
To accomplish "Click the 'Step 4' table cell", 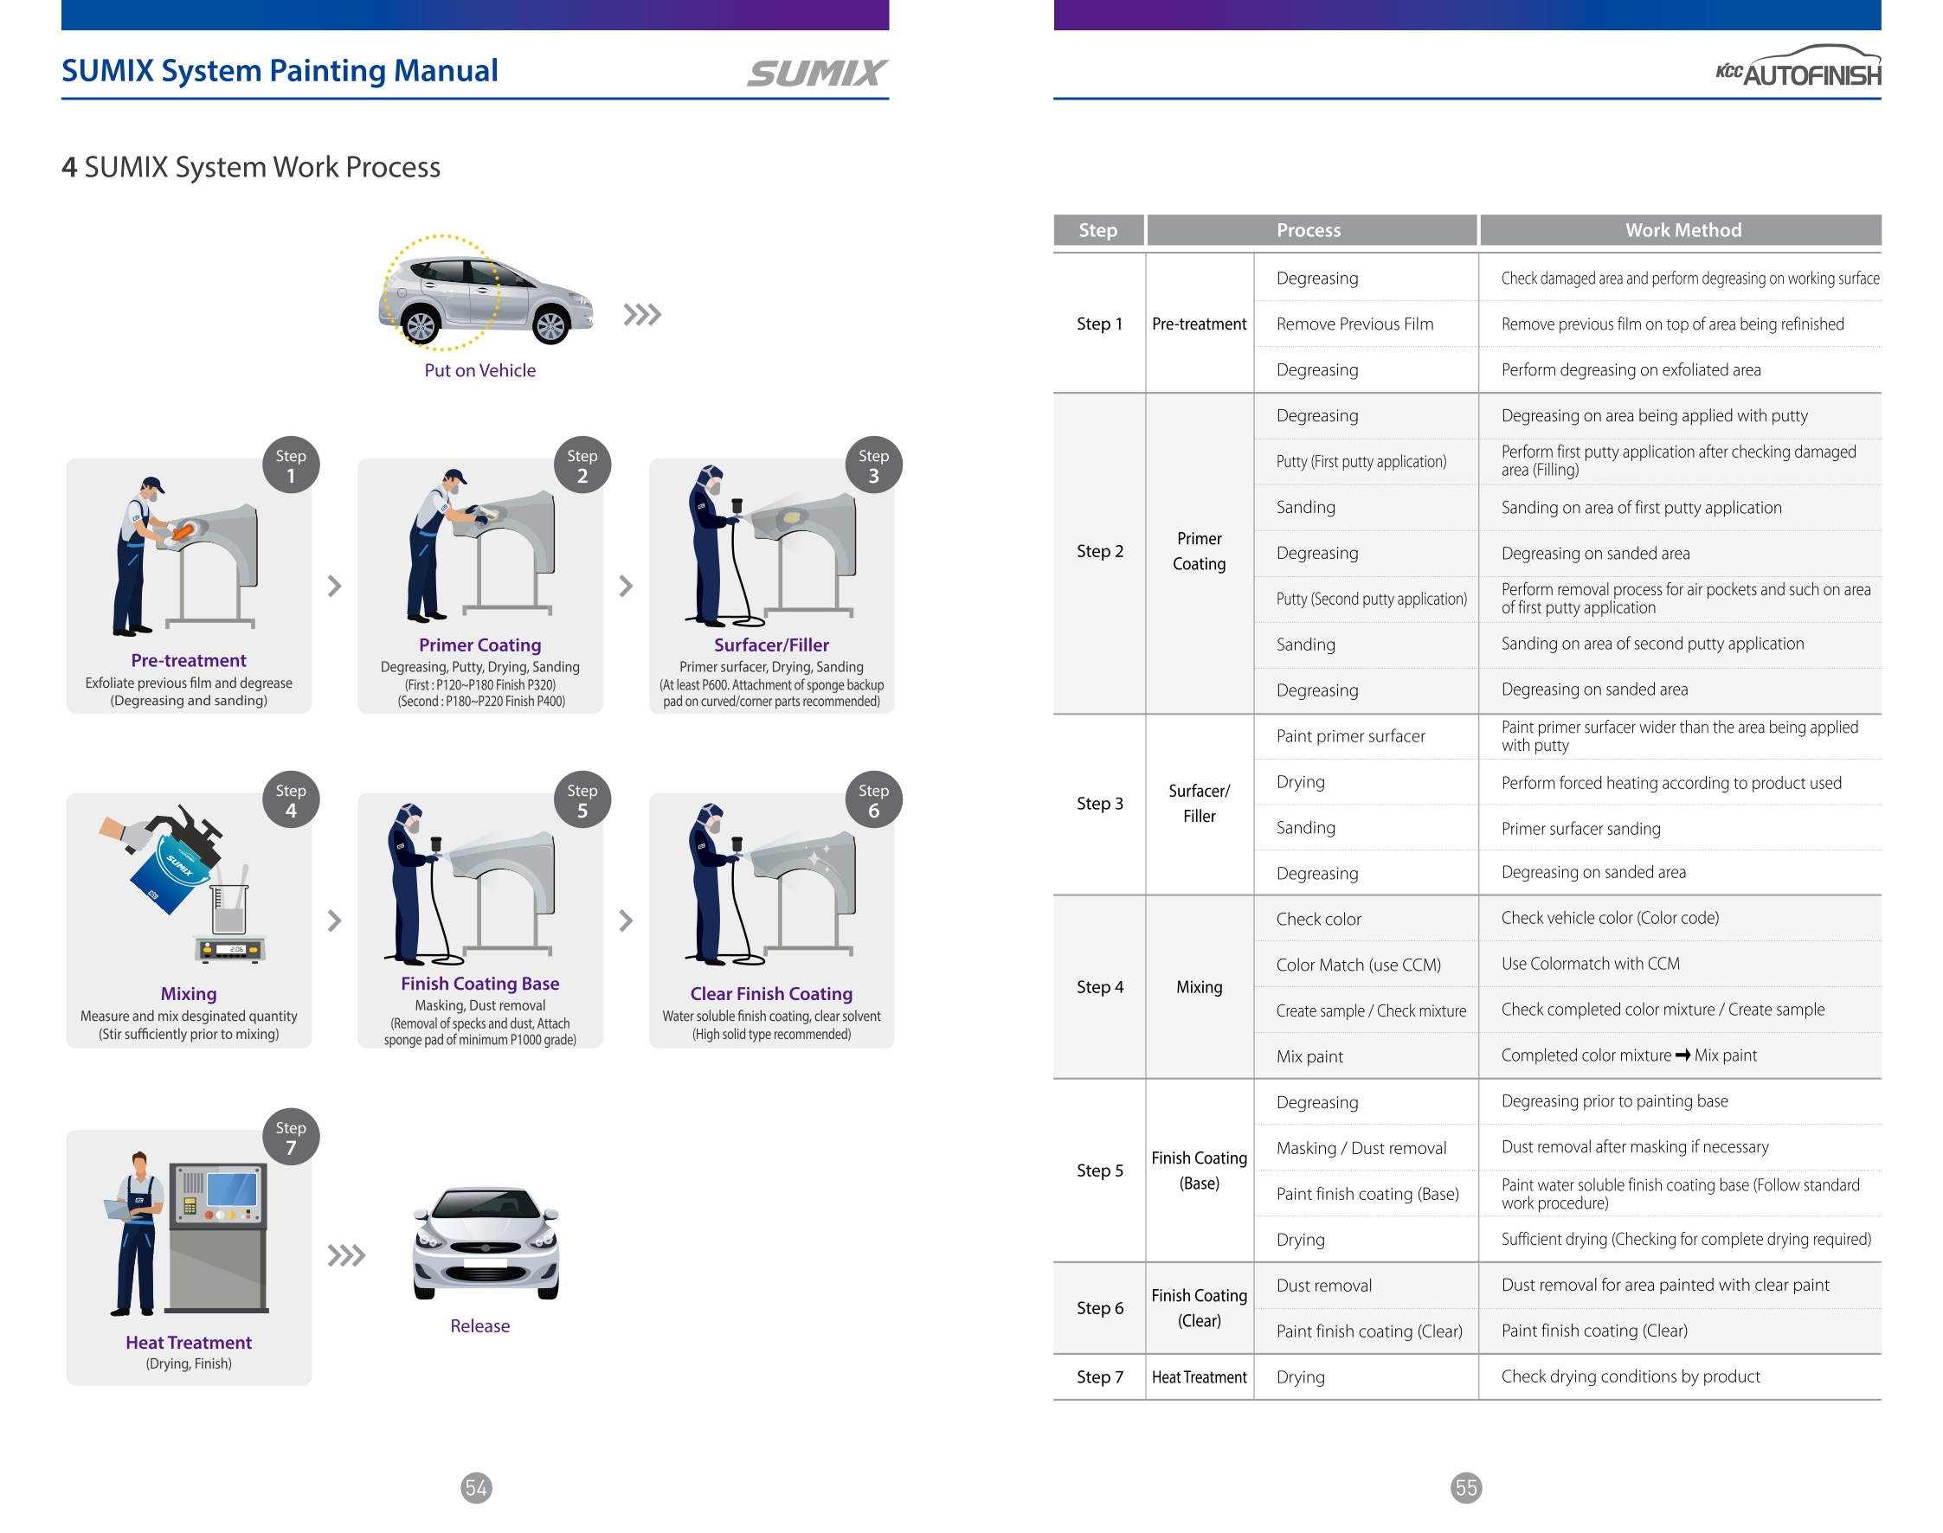I will [x=1100, y=987].
